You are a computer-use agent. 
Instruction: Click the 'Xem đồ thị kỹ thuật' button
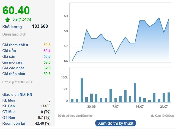[x=116, y=123]
